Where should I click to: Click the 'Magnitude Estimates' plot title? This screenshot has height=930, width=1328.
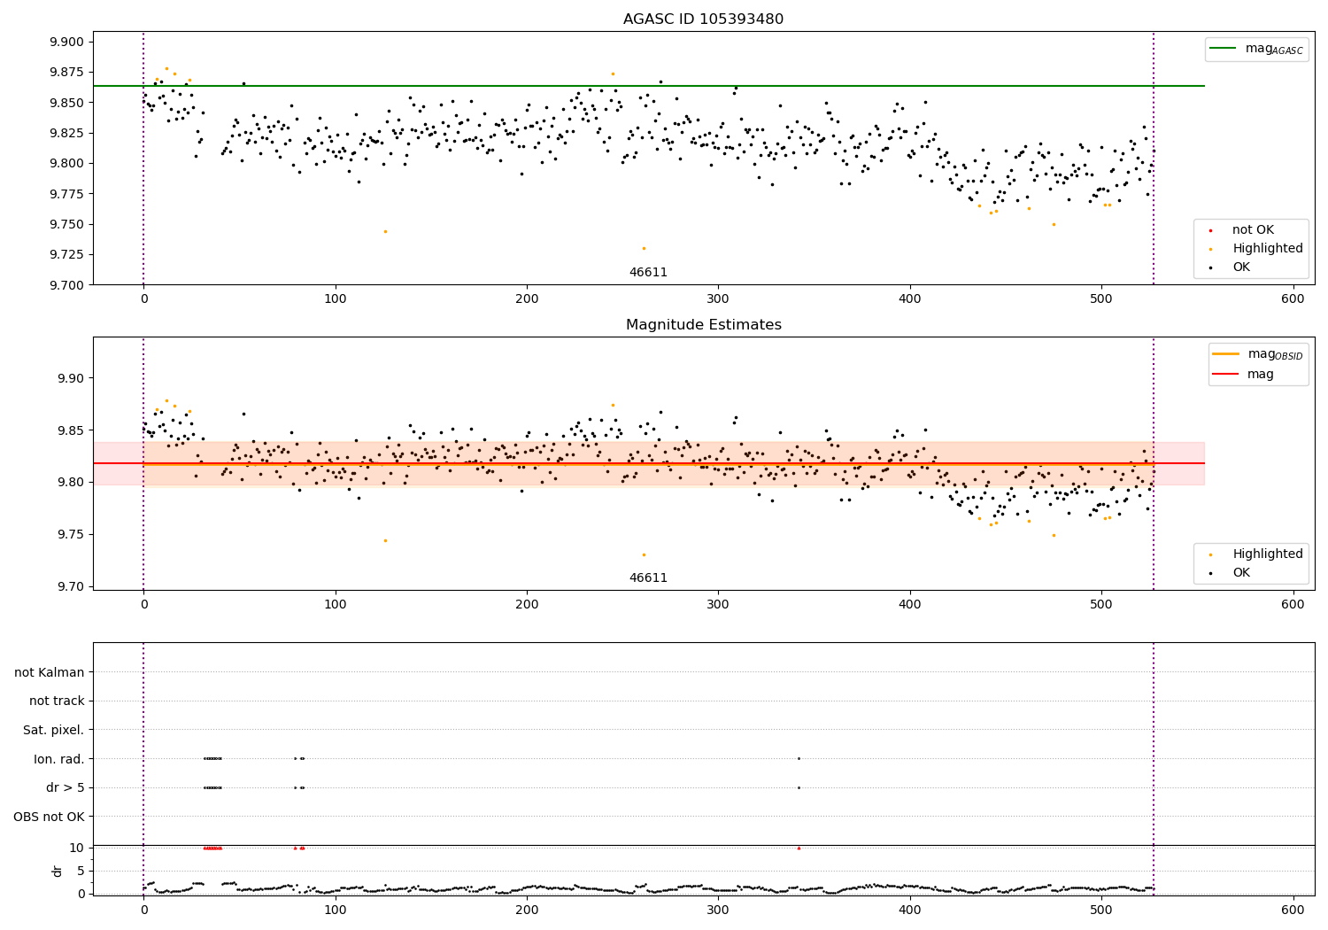pyautogui.click(x=703, y=325)
